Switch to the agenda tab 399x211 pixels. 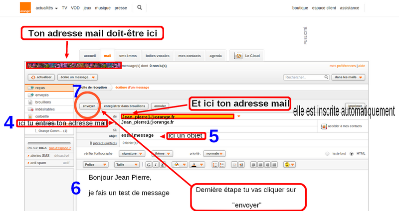coord(215,56)
